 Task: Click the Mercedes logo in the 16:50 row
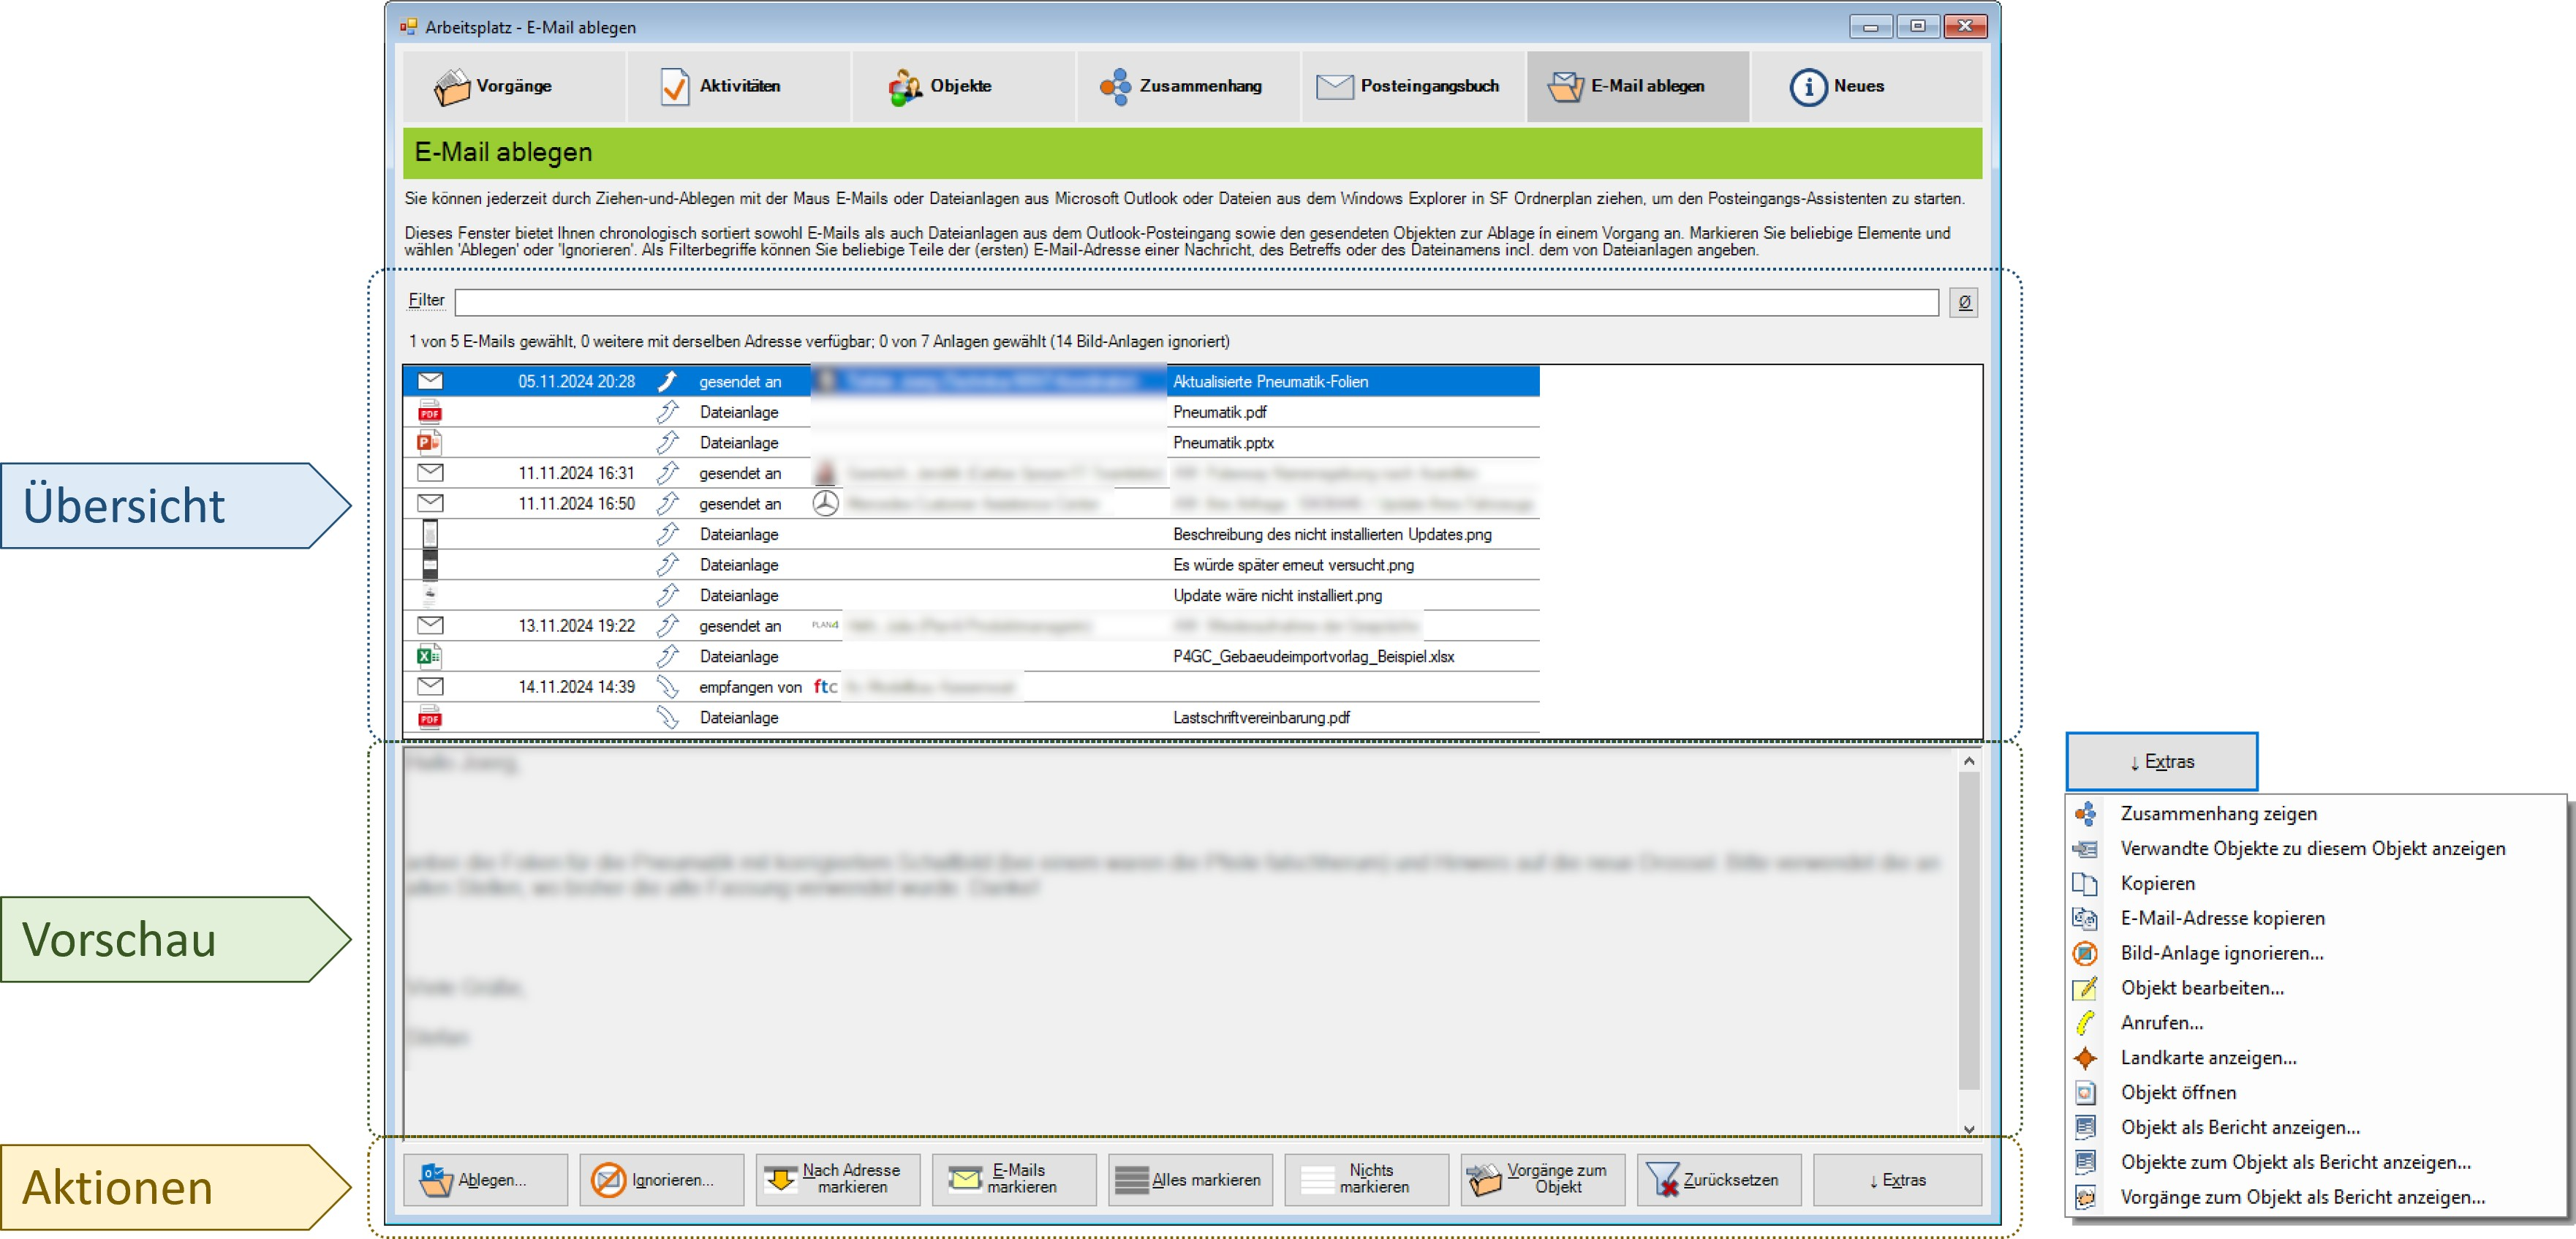coord(825,503)
